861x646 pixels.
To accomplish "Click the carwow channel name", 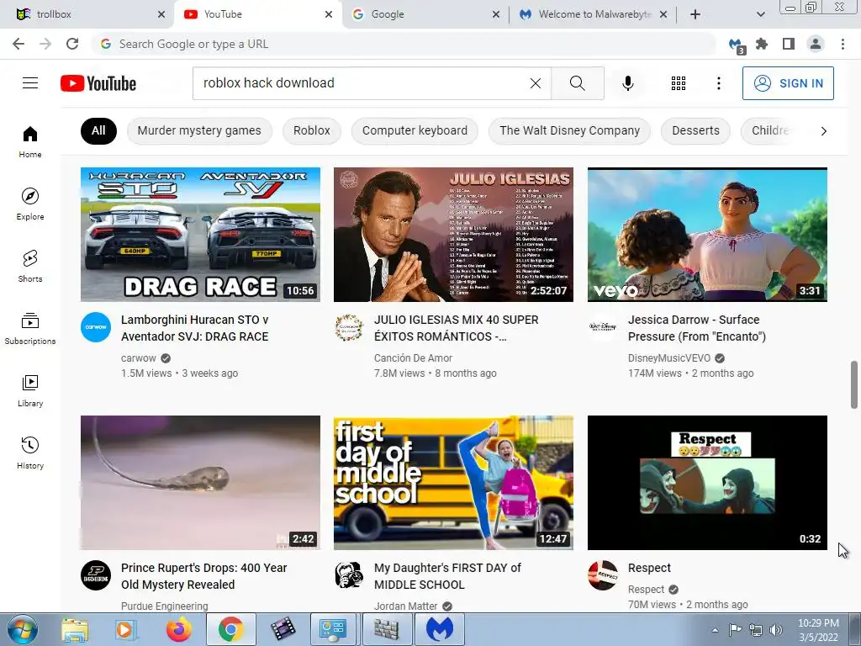I will click(139, 358).
